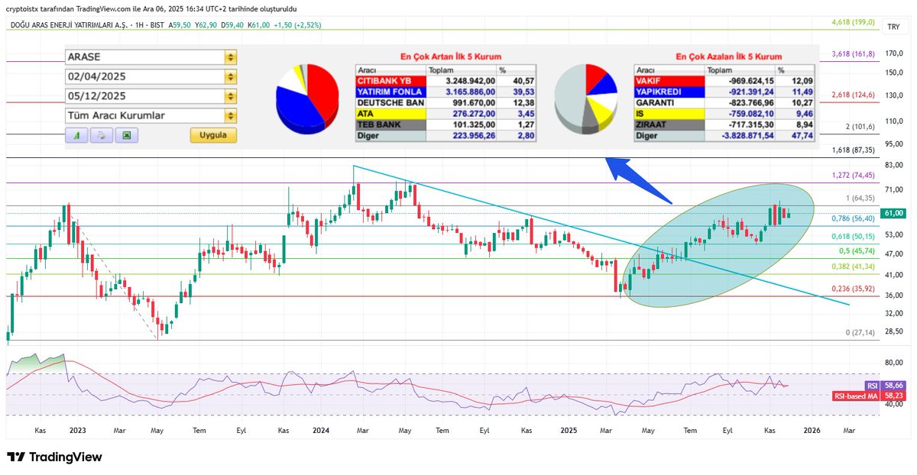Screen dimensions: 917x475
Task: Click the En Çok Artan İlk 5 Kurum heading
Action: tap(451, 57)
